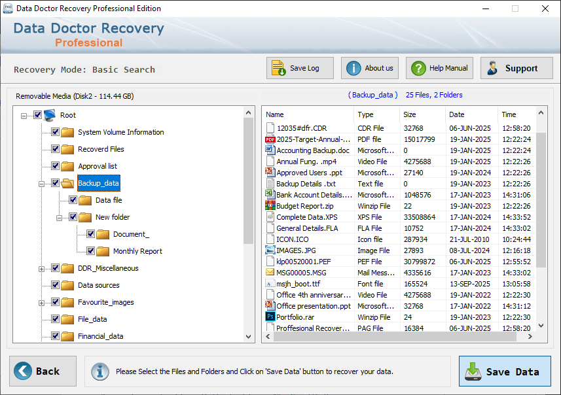Click the About us info icon

353,68
